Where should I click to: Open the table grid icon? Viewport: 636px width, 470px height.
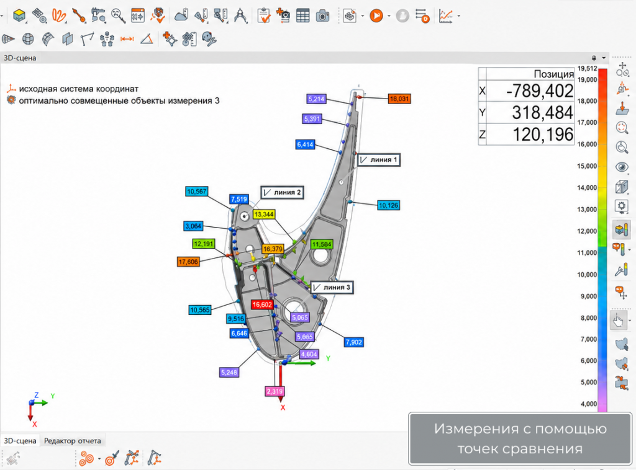pos(302,16)
